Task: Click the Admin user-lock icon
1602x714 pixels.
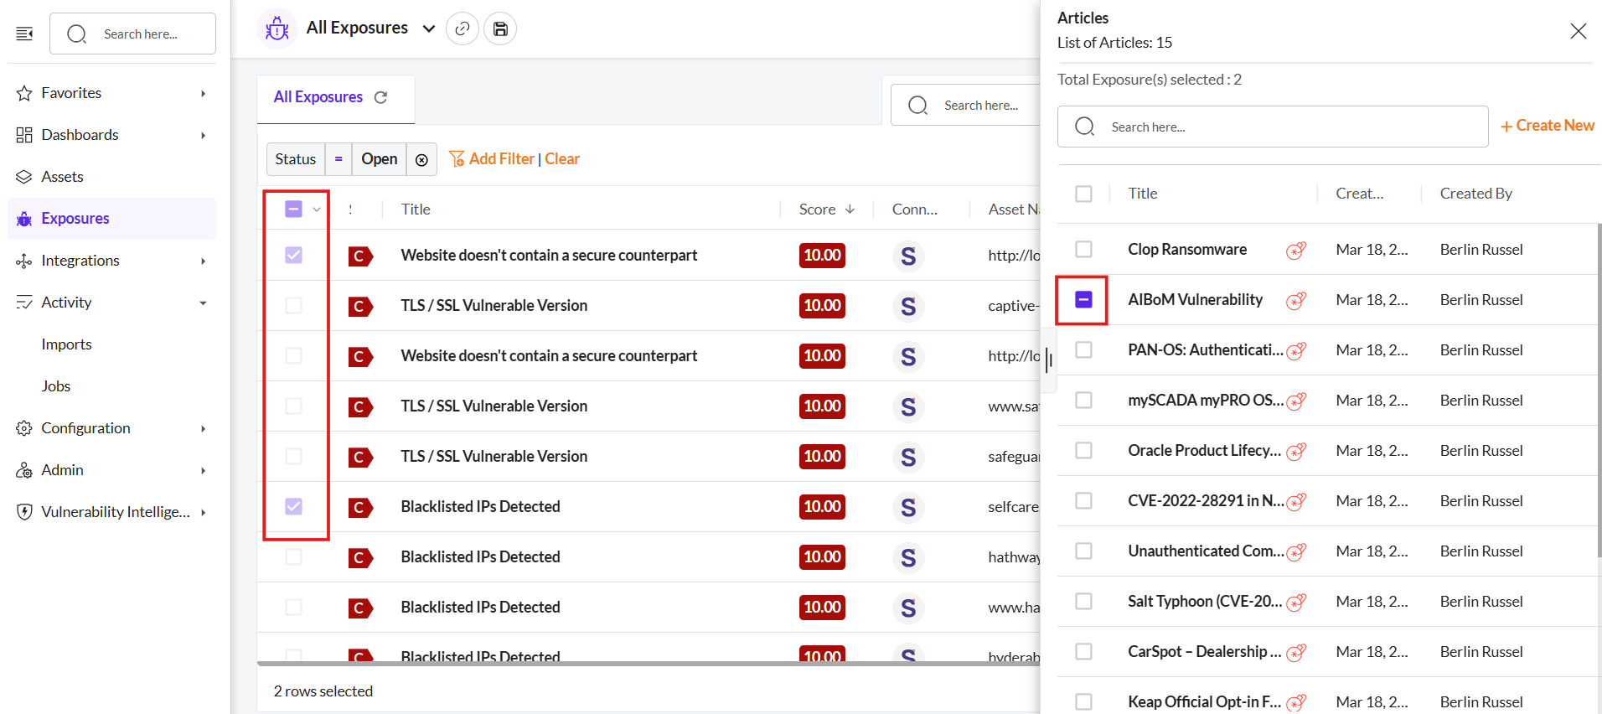Action: coord(24,470)
